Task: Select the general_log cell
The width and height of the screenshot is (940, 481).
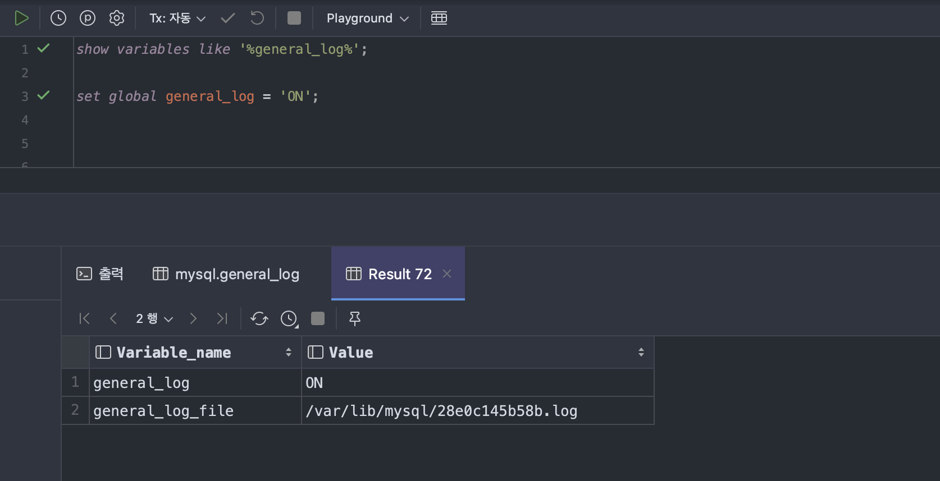Action: click(x=195, y=382)
